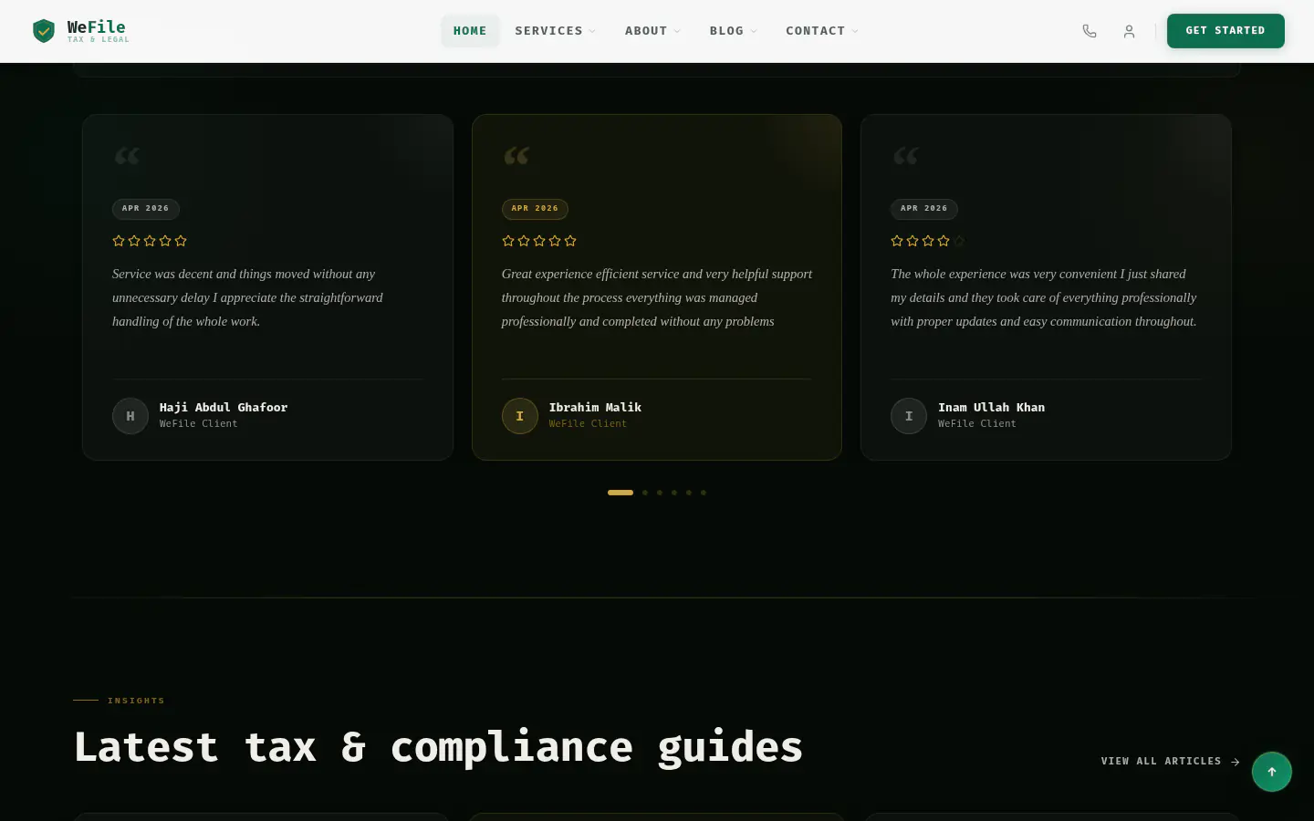
Task: Open the user account icon
Action: tap(1129, 31)
